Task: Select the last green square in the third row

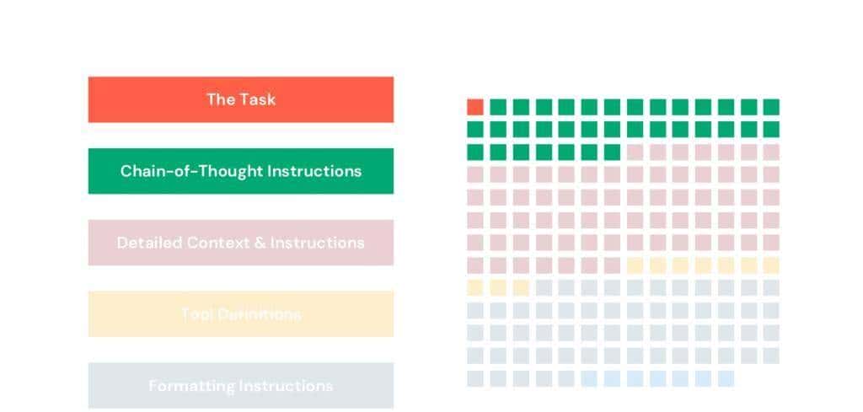Action: pos(612,152)
